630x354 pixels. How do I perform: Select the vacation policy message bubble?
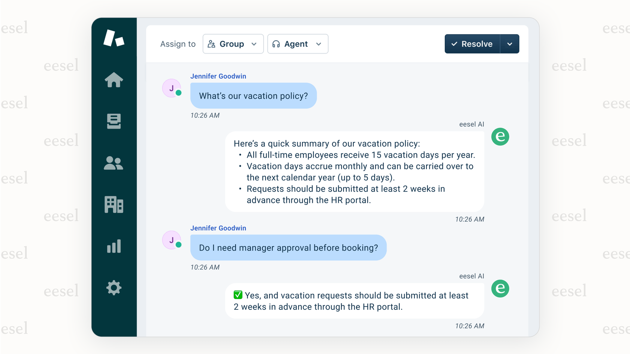(x=253, y=96)
